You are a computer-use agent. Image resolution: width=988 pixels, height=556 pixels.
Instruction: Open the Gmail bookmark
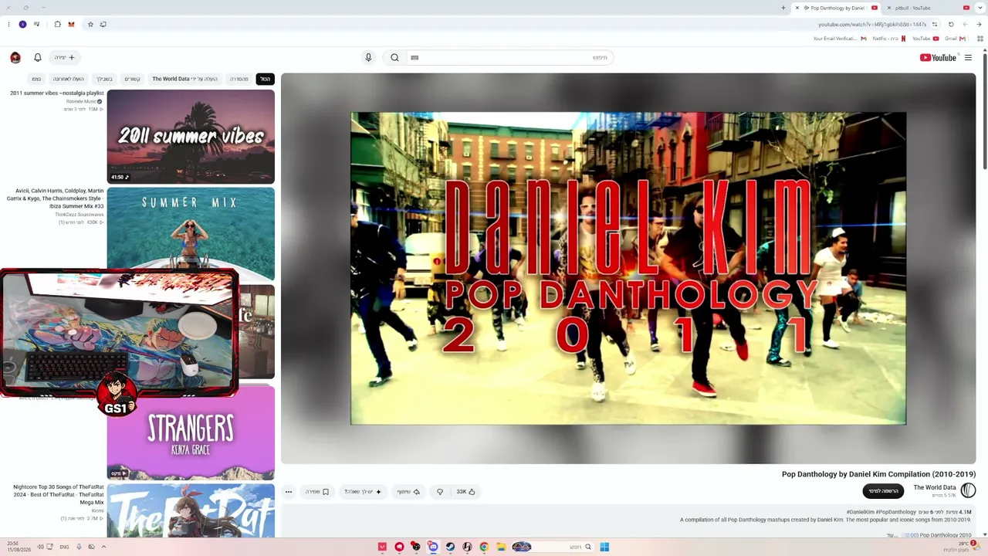click(955, 39)
